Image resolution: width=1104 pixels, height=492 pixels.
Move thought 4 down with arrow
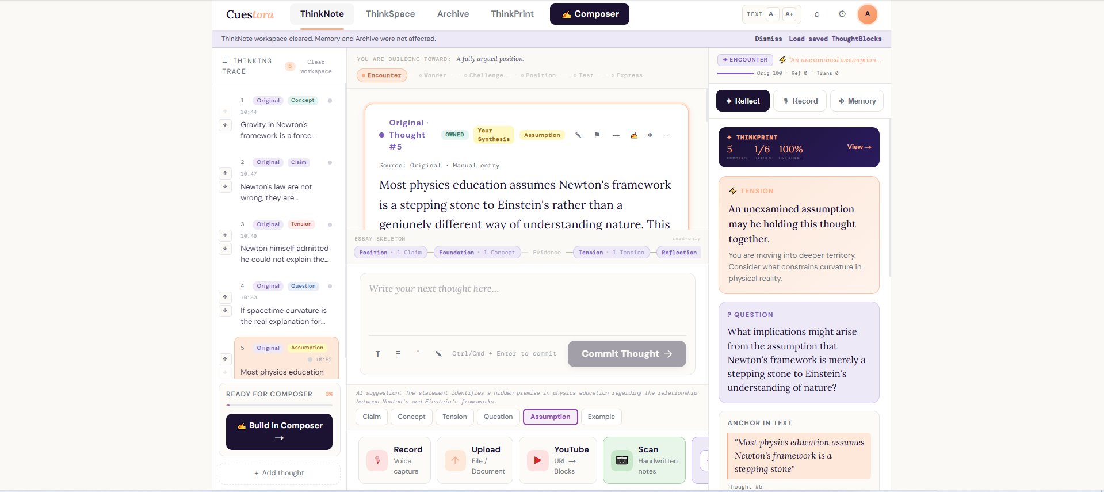point(225,310)
